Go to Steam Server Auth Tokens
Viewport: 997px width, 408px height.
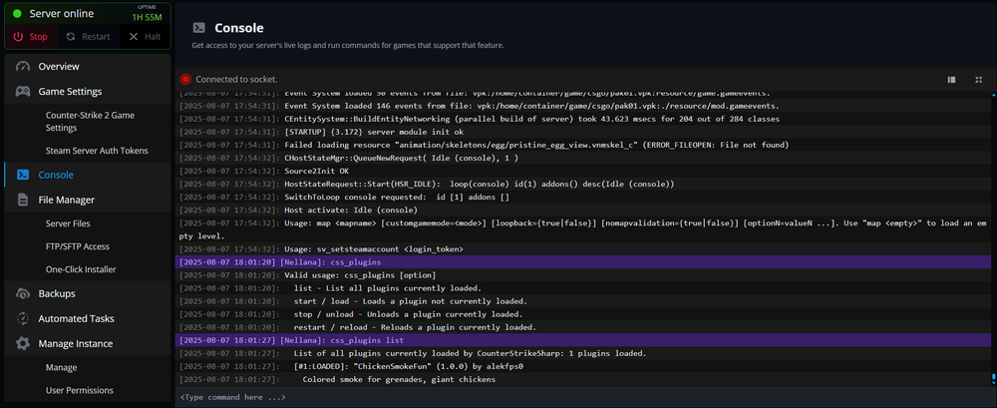[x=96, y=151]
